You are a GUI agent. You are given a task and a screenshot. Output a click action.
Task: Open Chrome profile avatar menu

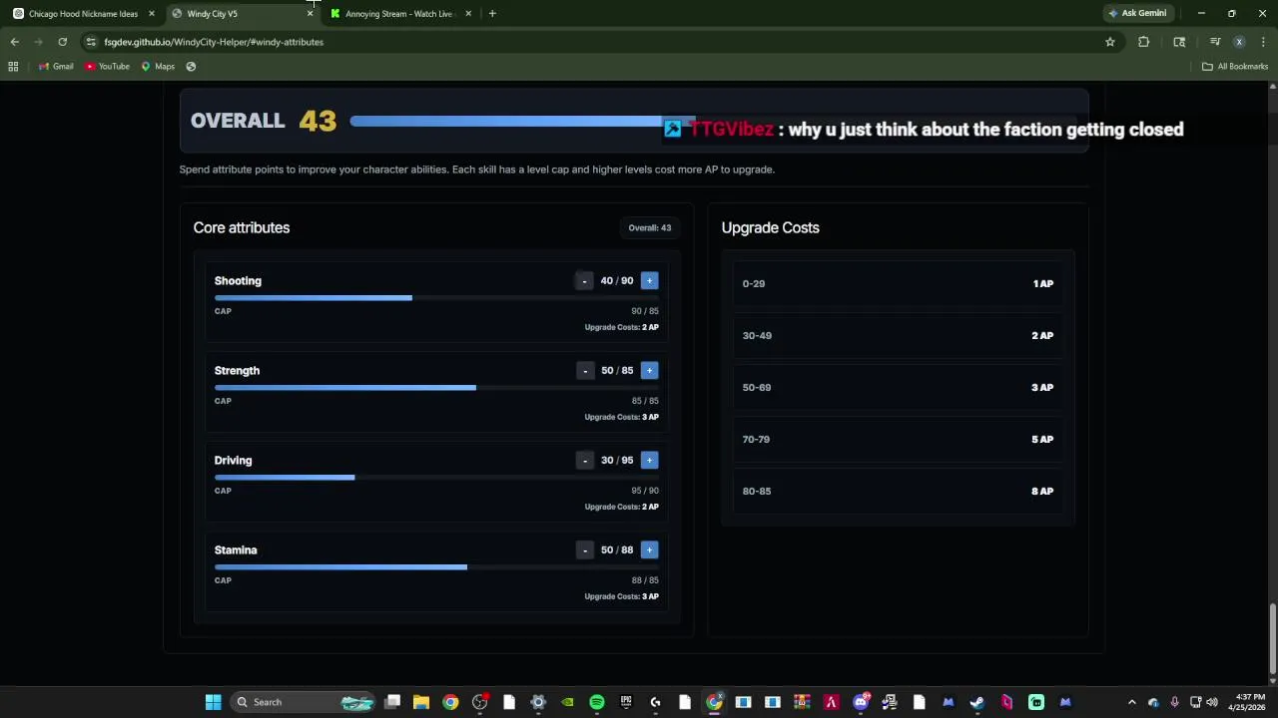(1239, 42)
